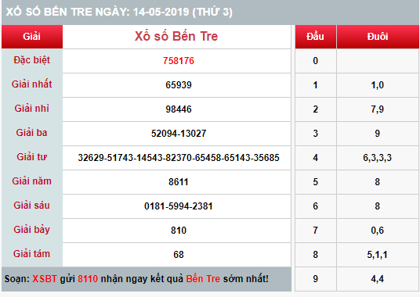Select the special prize number 758176
This screenshot has width=420, height=297.
[x=179, y=61]
